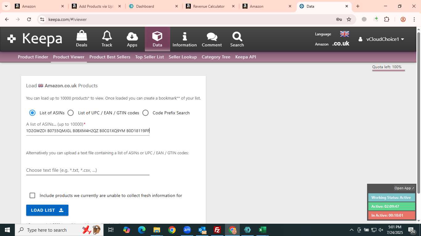Switch to Add Products via Upload tab
Image resolution: width=421 pixels, height=236 pixels.
(97, 6)
